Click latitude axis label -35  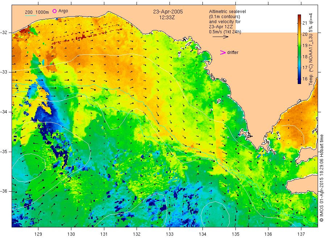4,152
